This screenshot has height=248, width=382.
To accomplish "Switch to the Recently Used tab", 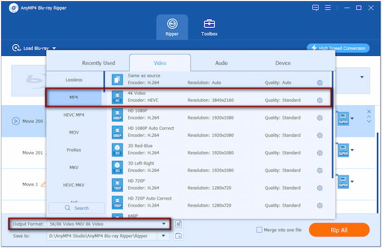I will 99,63.
